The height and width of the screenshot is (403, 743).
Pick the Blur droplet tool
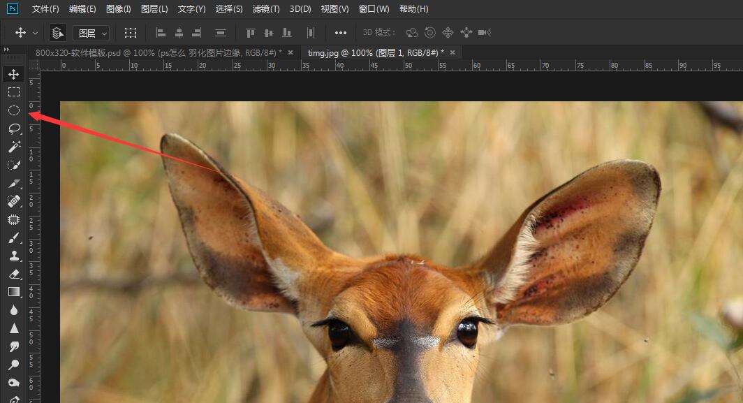[x=14, y=310]
